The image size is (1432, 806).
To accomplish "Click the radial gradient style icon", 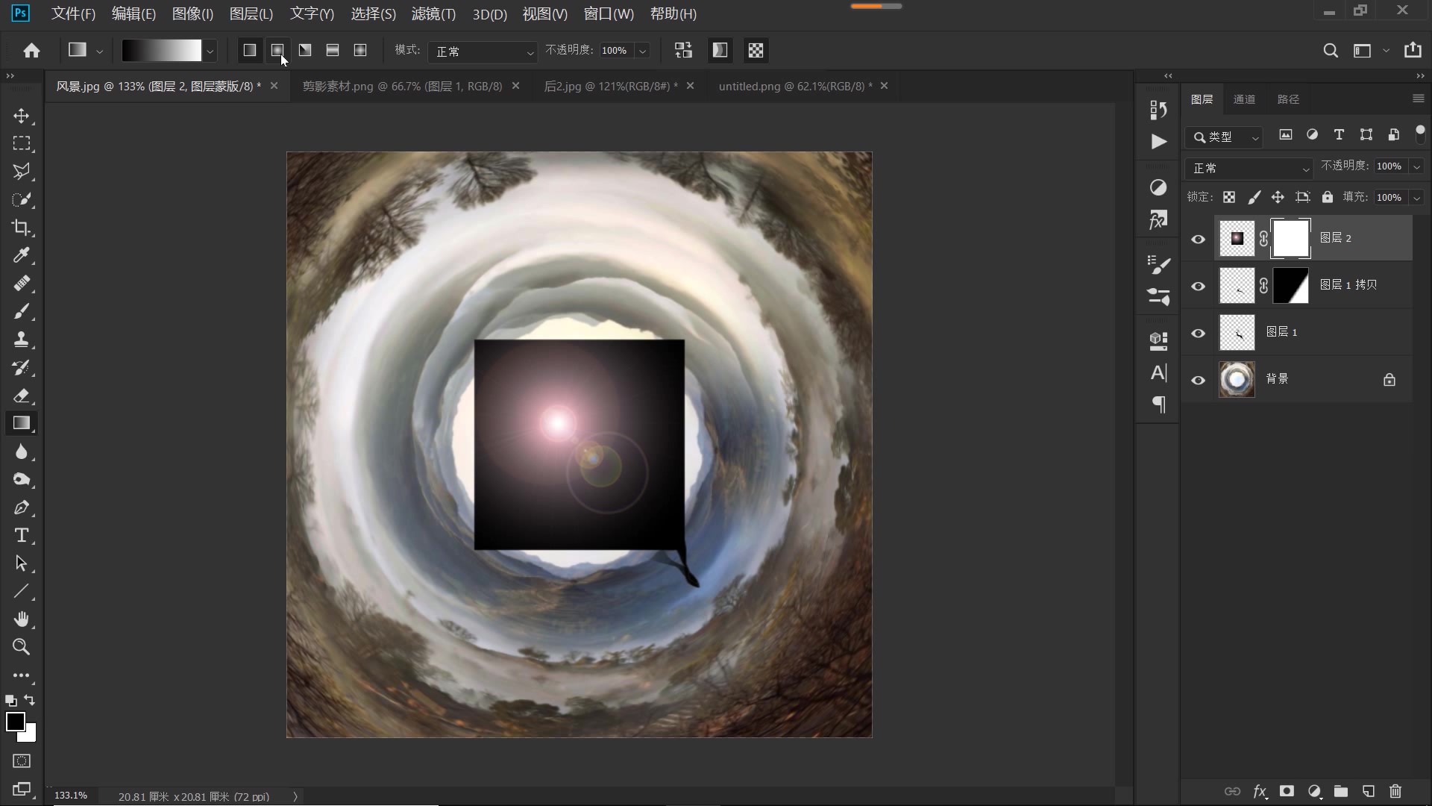I will coord(277,50).
